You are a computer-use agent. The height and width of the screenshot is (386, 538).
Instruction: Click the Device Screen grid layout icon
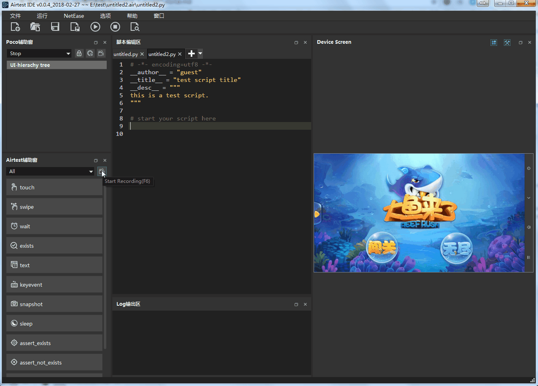click(494, 42)
